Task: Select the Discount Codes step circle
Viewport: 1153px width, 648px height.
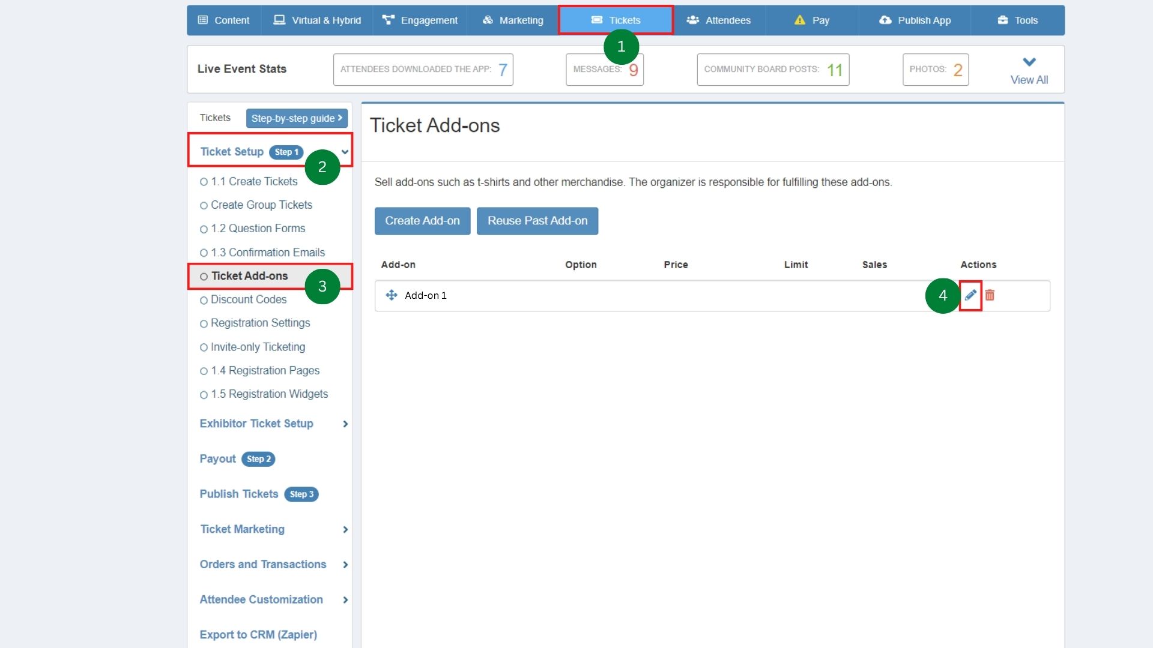Action: coord(204,299)
